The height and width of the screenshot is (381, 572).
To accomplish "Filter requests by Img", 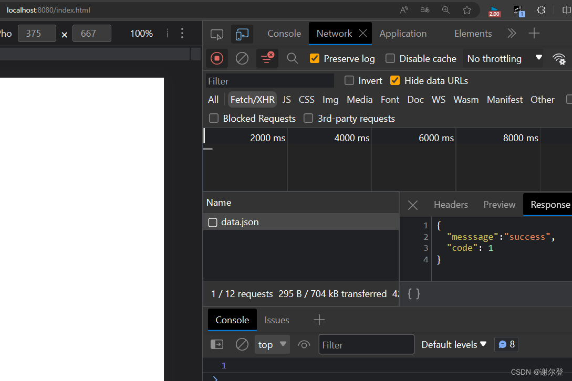I will point(330,100).
